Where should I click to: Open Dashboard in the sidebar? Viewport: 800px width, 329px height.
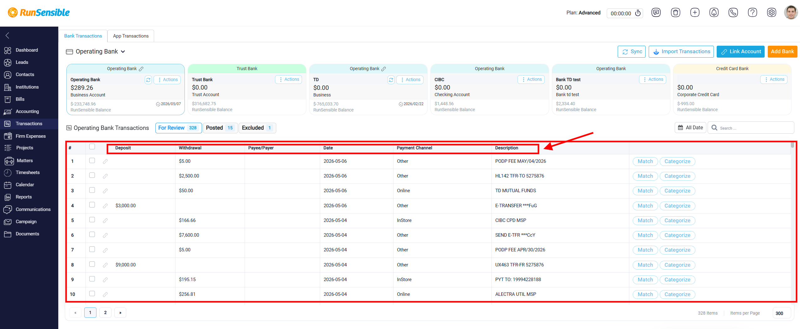click(x=27, y=50)
